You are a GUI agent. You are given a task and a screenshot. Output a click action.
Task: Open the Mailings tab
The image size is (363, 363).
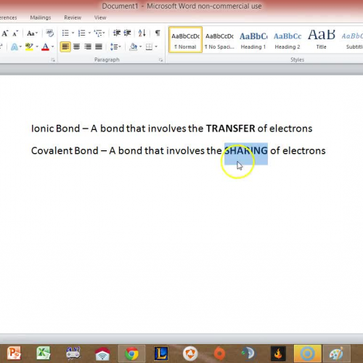pos(41,17)
